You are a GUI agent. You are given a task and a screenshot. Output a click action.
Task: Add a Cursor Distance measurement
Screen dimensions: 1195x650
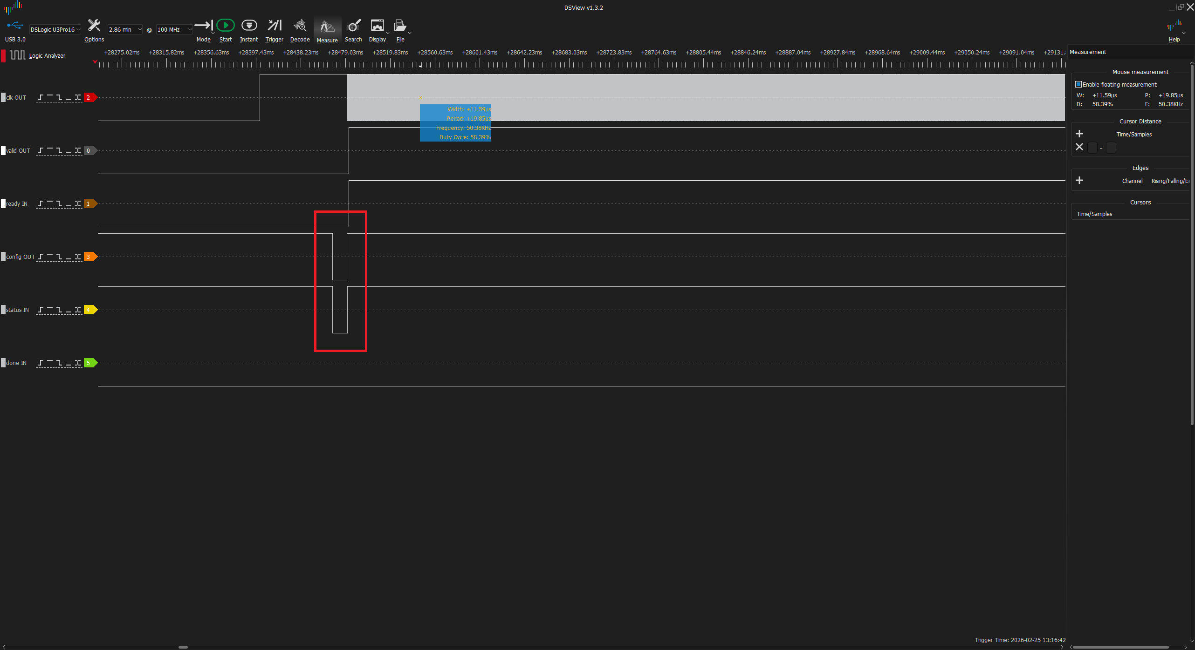click(x=1079, y=134)
